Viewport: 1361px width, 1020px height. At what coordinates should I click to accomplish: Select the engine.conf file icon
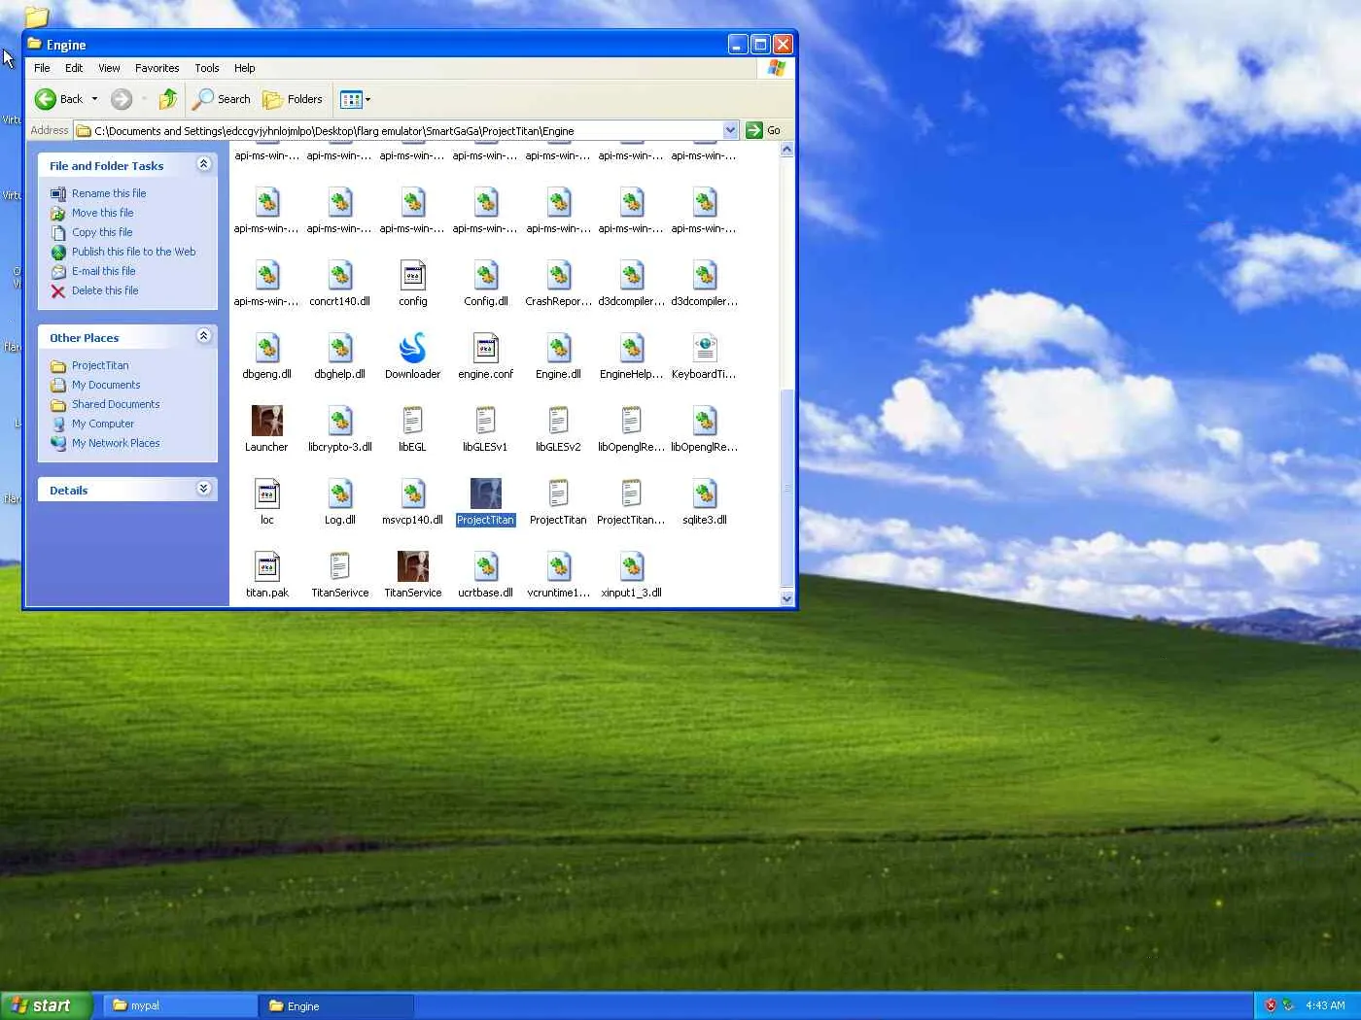click(x=485, y=348)
